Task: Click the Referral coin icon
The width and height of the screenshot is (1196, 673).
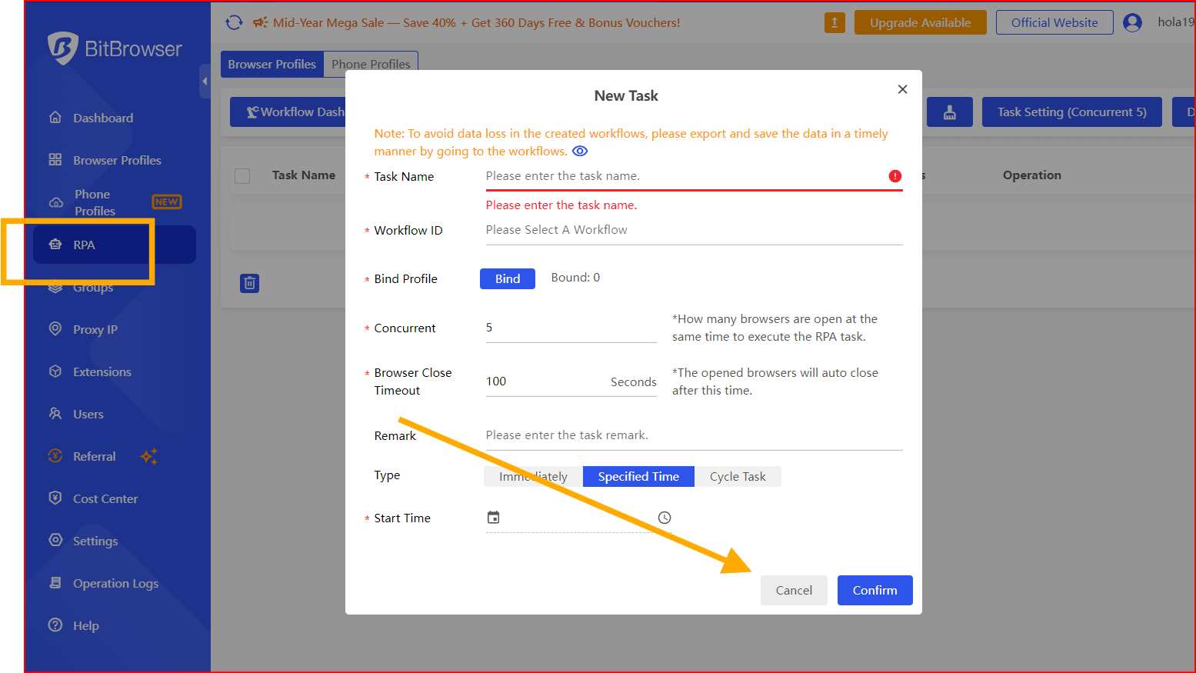Action: [x=55, y=455]
